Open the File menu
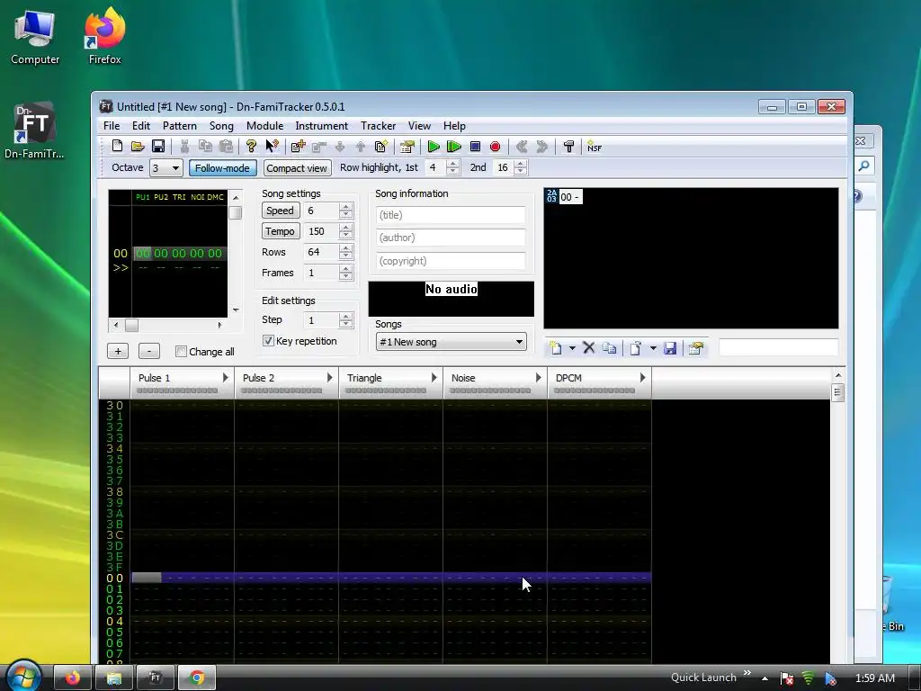This screenshot has height=691, width=921. pyautogui.click(x=112, y=126)
